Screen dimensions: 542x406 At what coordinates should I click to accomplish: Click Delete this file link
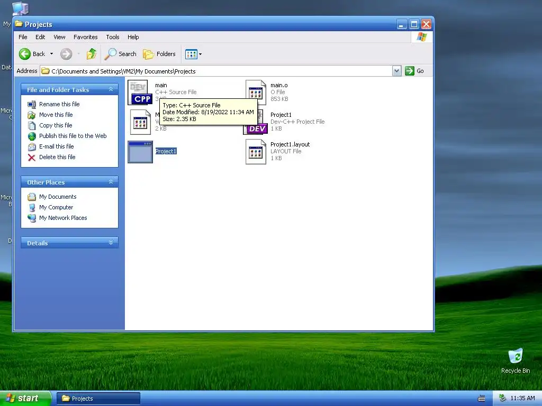[x=57, y=156]
